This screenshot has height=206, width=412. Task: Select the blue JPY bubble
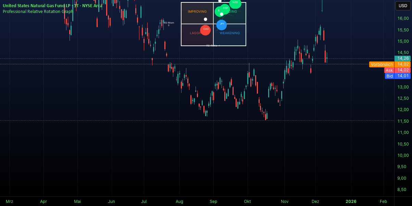click(x=222, y=25)
